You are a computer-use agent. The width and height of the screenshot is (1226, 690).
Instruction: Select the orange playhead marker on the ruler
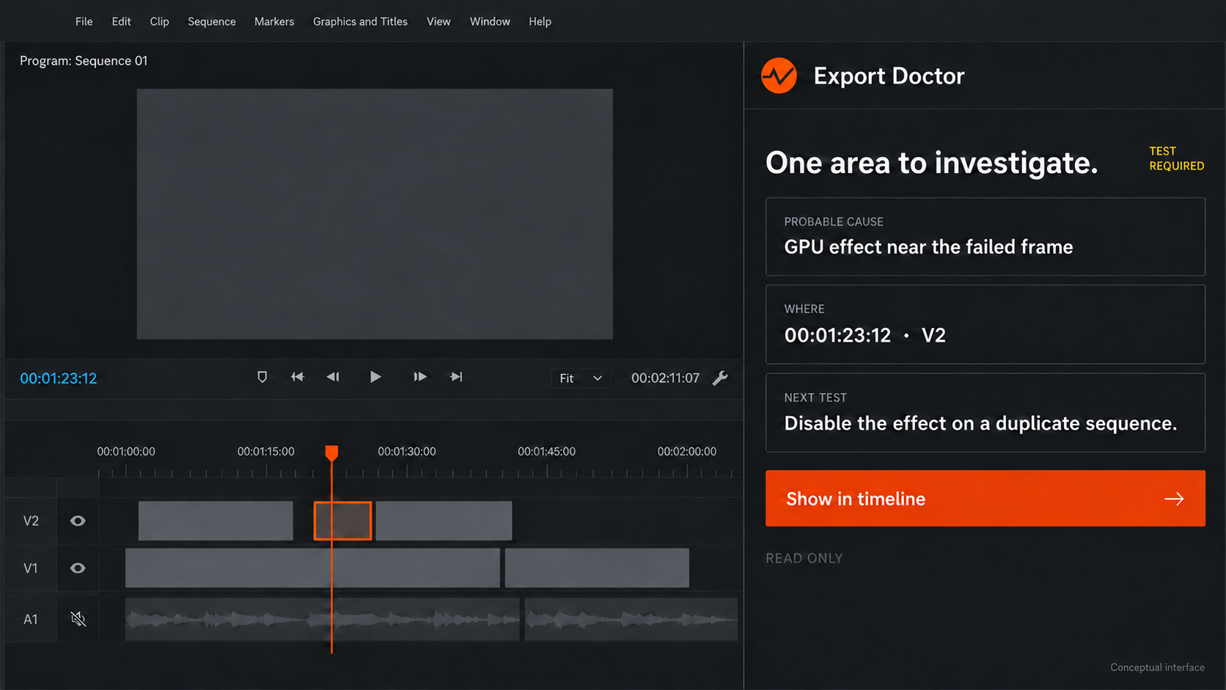pos(331,452)
